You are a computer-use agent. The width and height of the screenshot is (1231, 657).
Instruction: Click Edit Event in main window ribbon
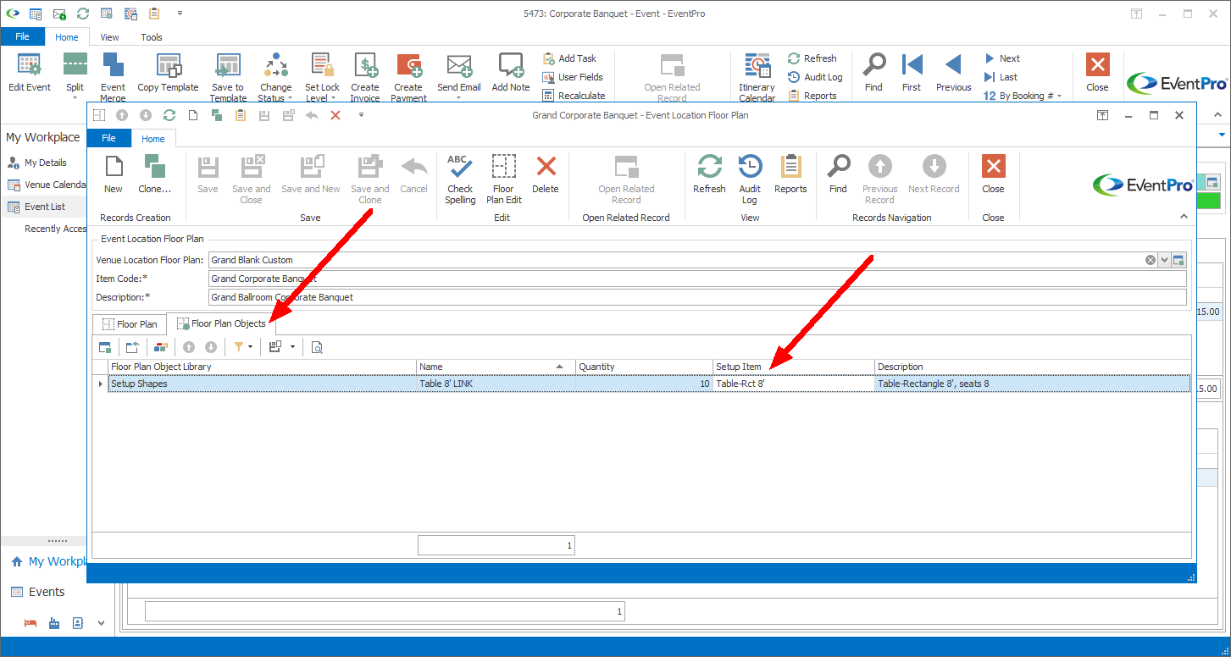(30, 73)
